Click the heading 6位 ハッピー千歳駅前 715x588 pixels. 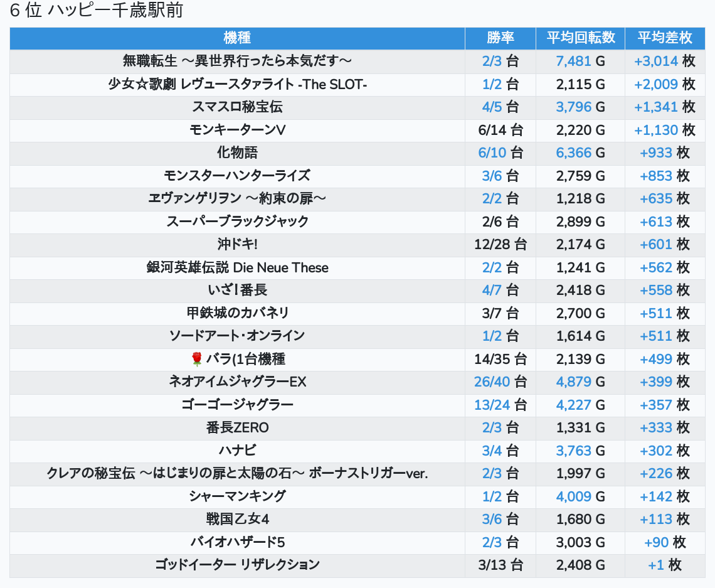click(96, 11)
